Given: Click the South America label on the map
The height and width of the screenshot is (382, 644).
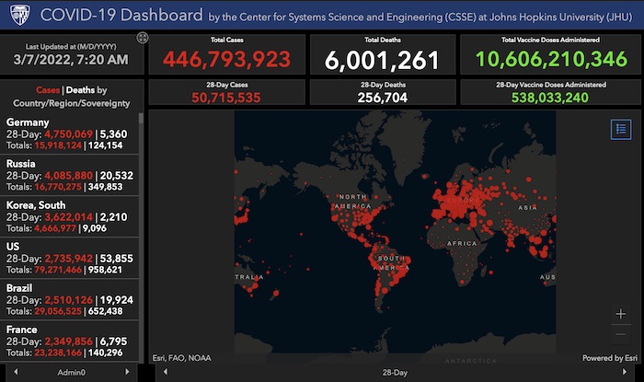Looking at the screenshot, I should pos(391,263).
